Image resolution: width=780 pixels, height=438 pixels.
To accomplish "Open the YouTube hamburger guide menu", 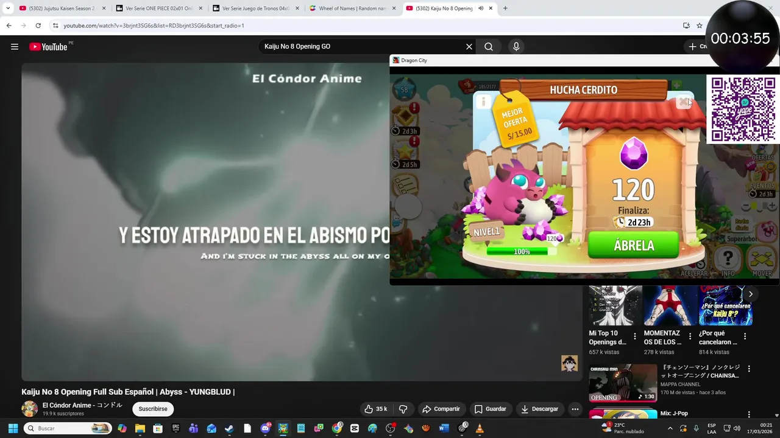I will click(x=15, y=47).
